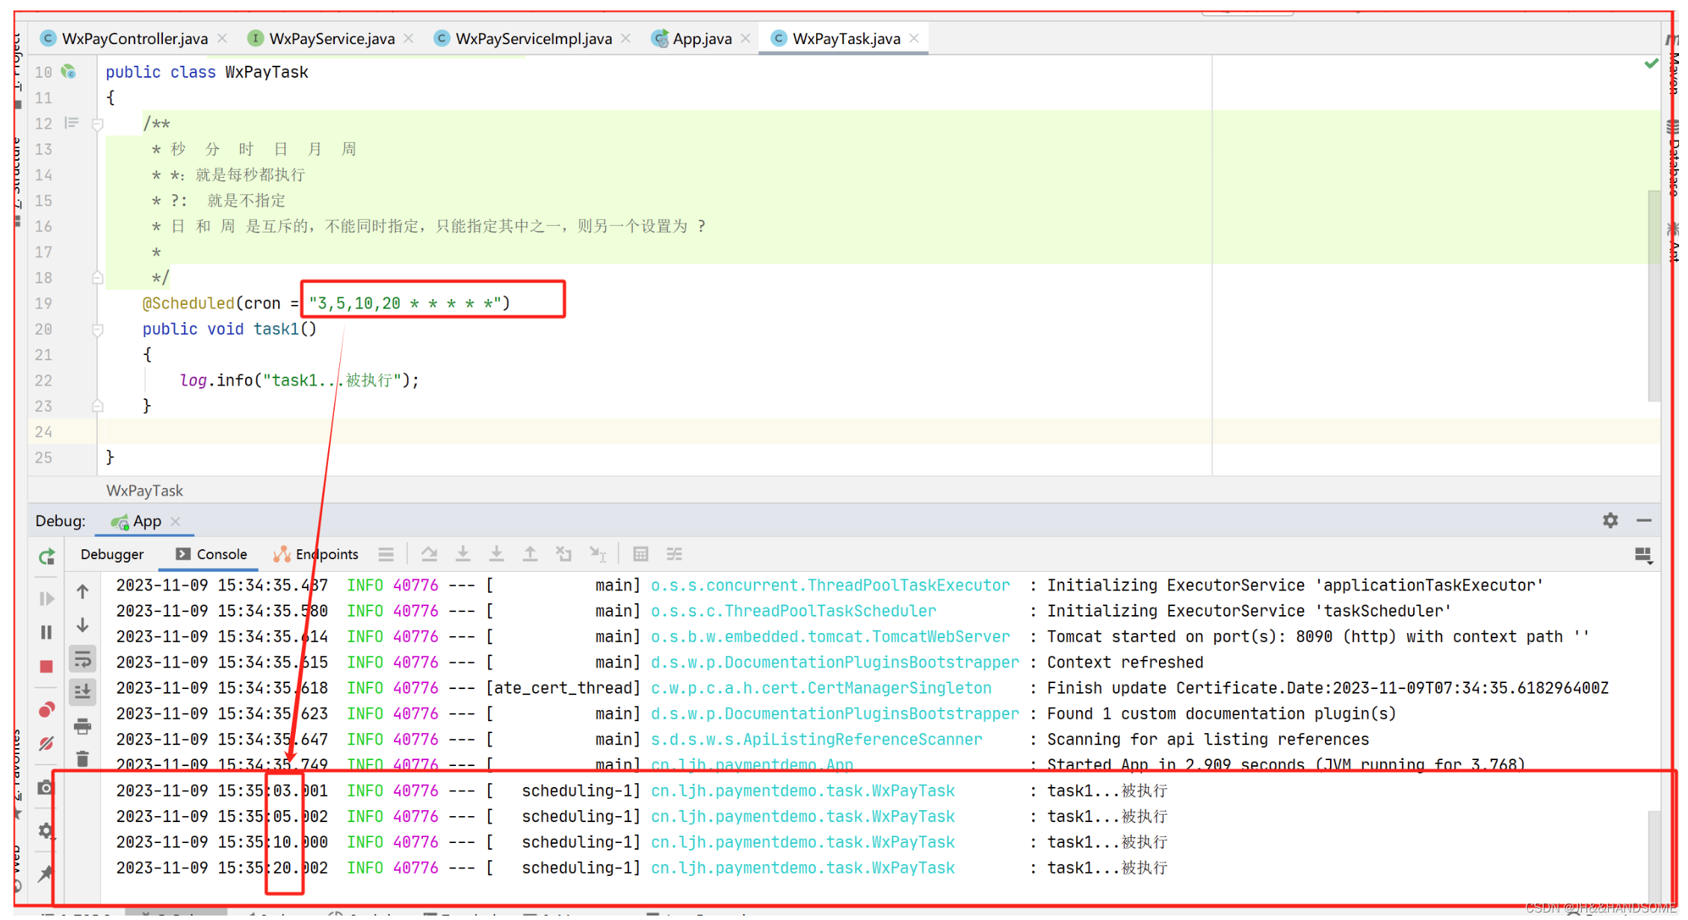Open Debug panel settings gear

(x=1610, y=521)
